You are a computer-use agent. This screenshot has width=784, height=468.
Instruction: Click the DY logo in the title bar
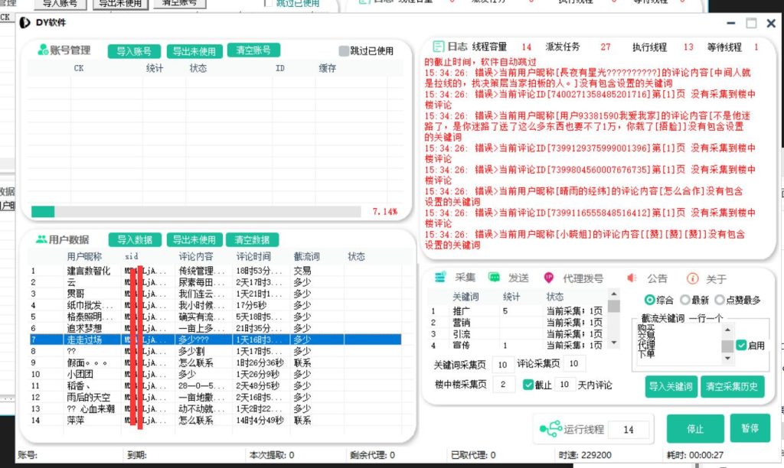pyautogui.click(x=24, y=23)
